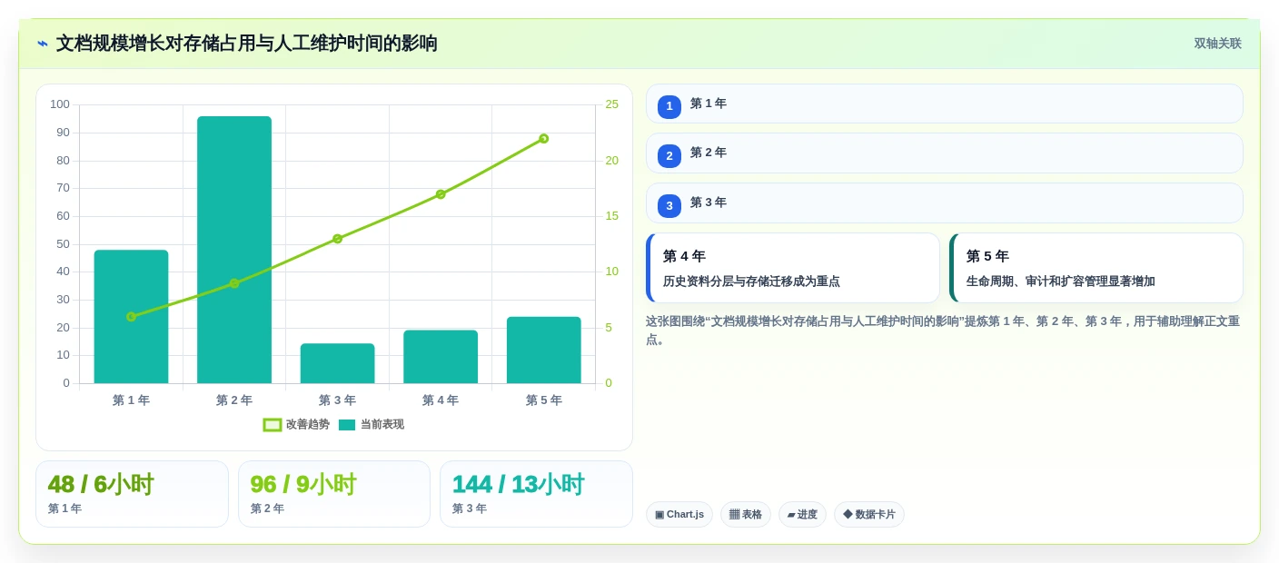This screenshot has width=1279, height=563.
Task: Select the 第 2 年 list row
Action: coord(945,153)
